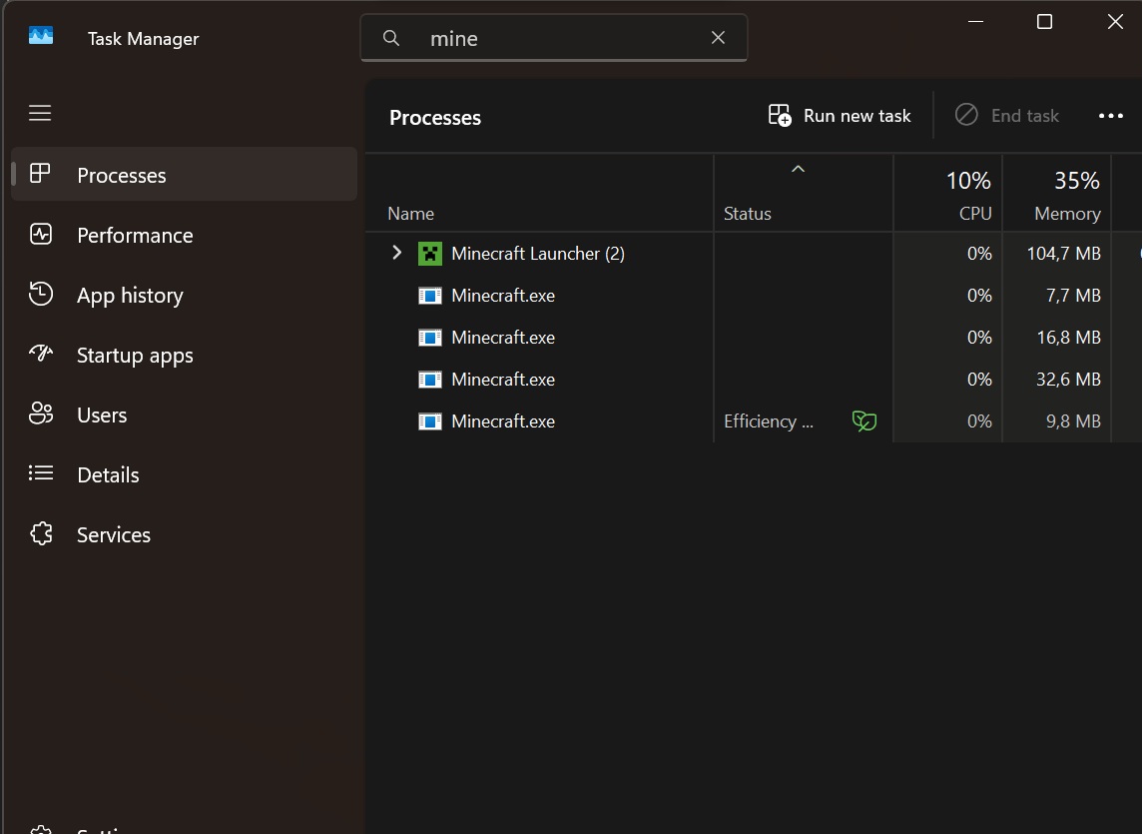Open the three-dot more options menu
Image resolution: width=1143 pixels, height=834 pixels.
coord(1110,116)
